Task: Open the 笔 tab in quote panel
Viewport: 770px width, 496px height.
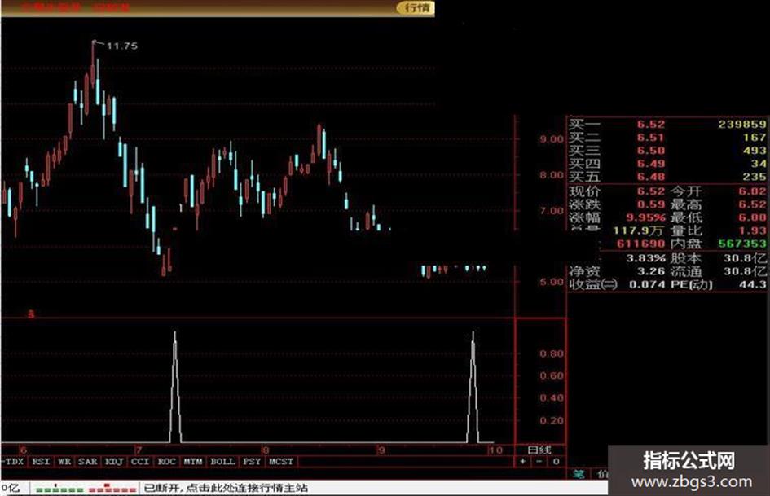Action: 579,474
